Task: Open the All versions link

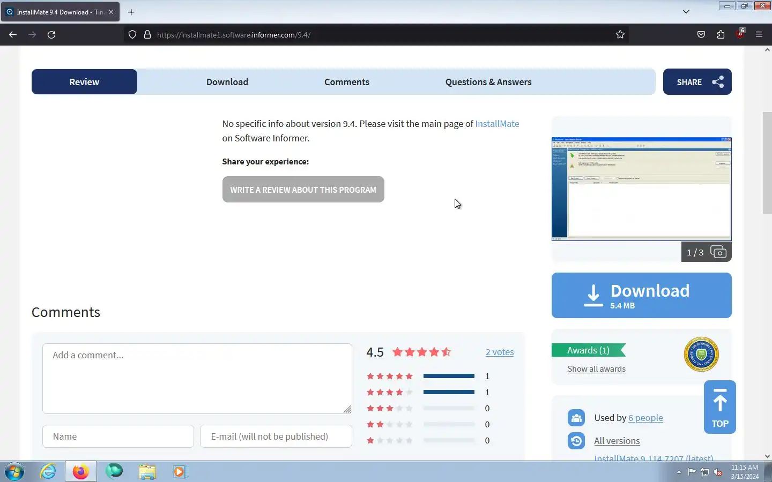Action: click(617, 441)
